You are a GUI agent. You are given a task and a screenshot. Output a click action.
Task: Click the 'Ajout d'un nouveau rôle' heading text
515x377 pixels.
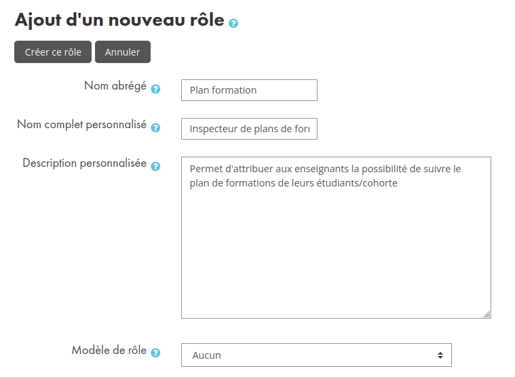click(119, 20)
